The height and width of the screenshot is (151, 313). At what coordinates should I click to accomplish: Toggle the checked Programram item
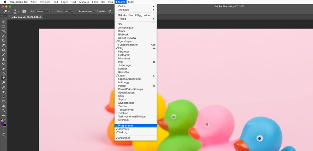136,125
